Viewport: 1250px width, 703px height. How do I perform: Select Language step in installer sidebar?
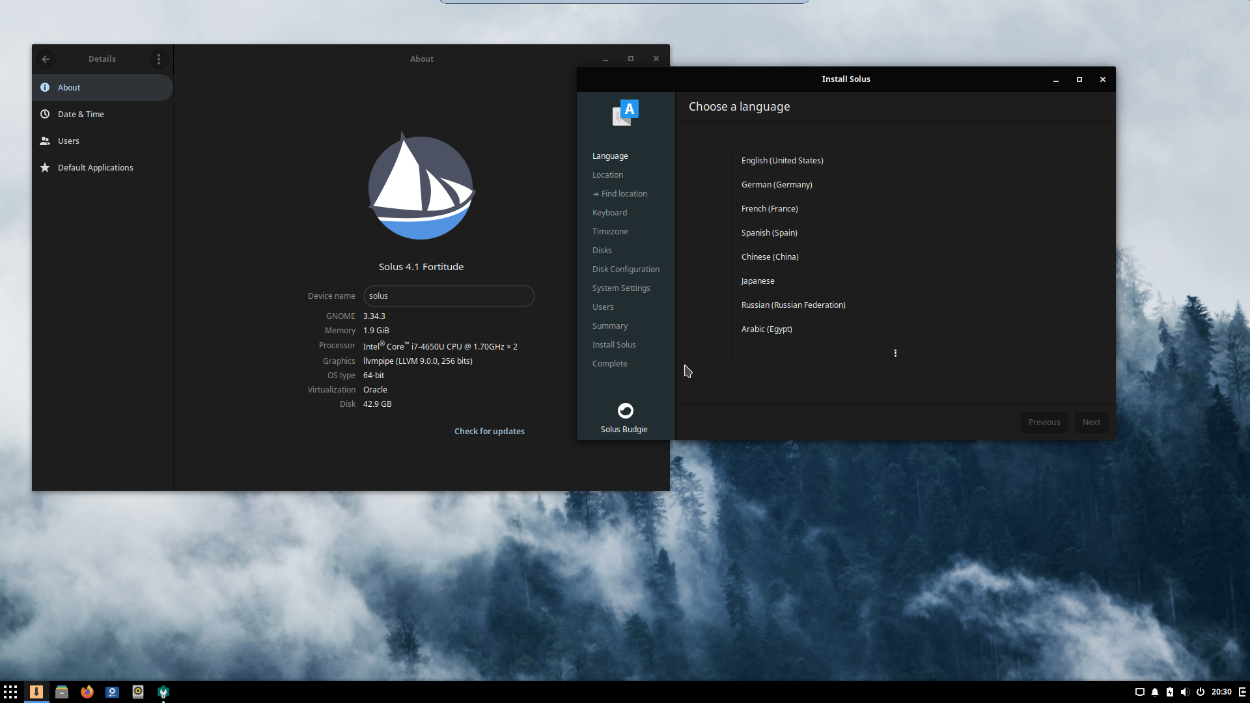610,156
